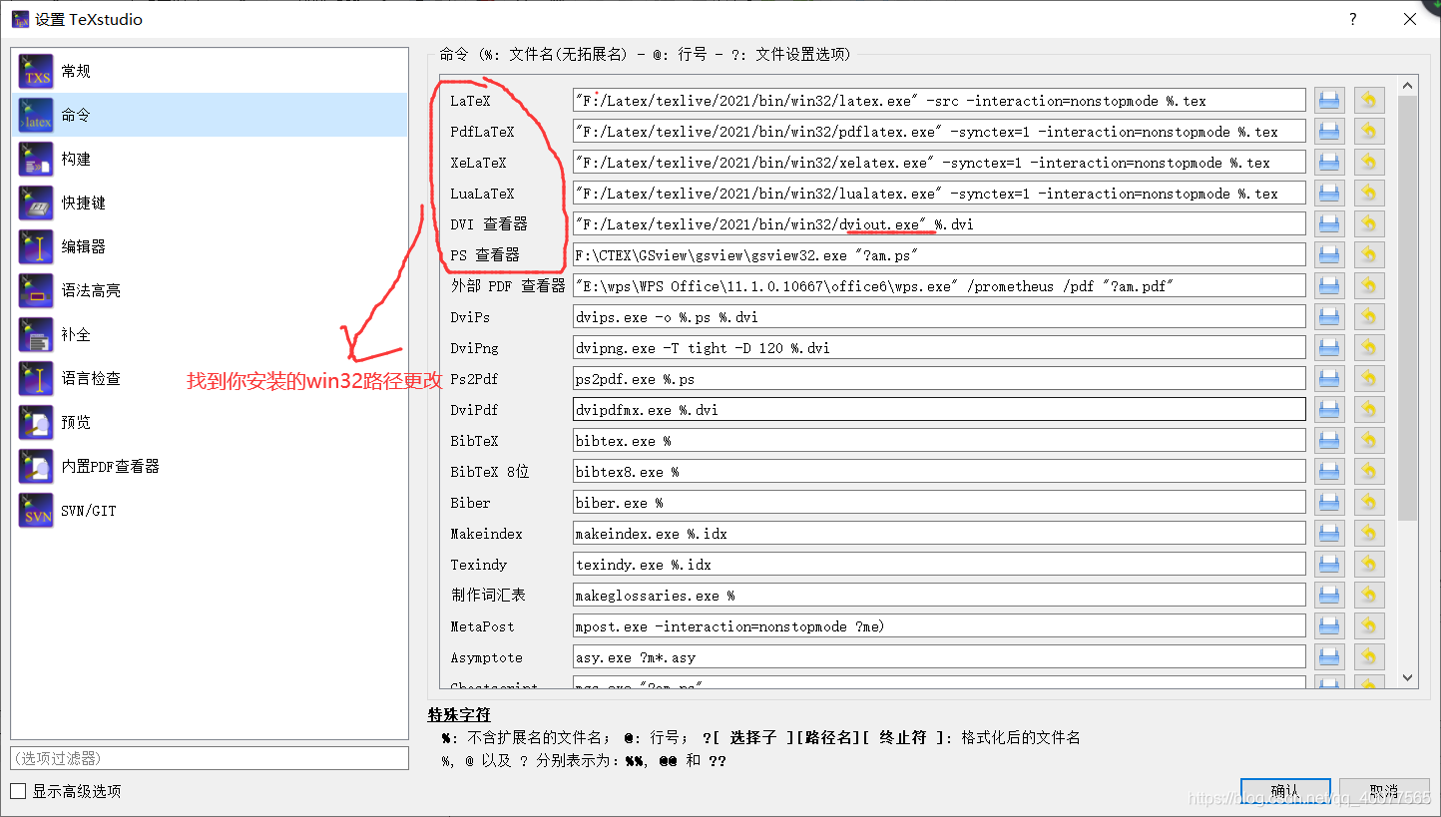Browse for DviPs executable

(1329, 316)
